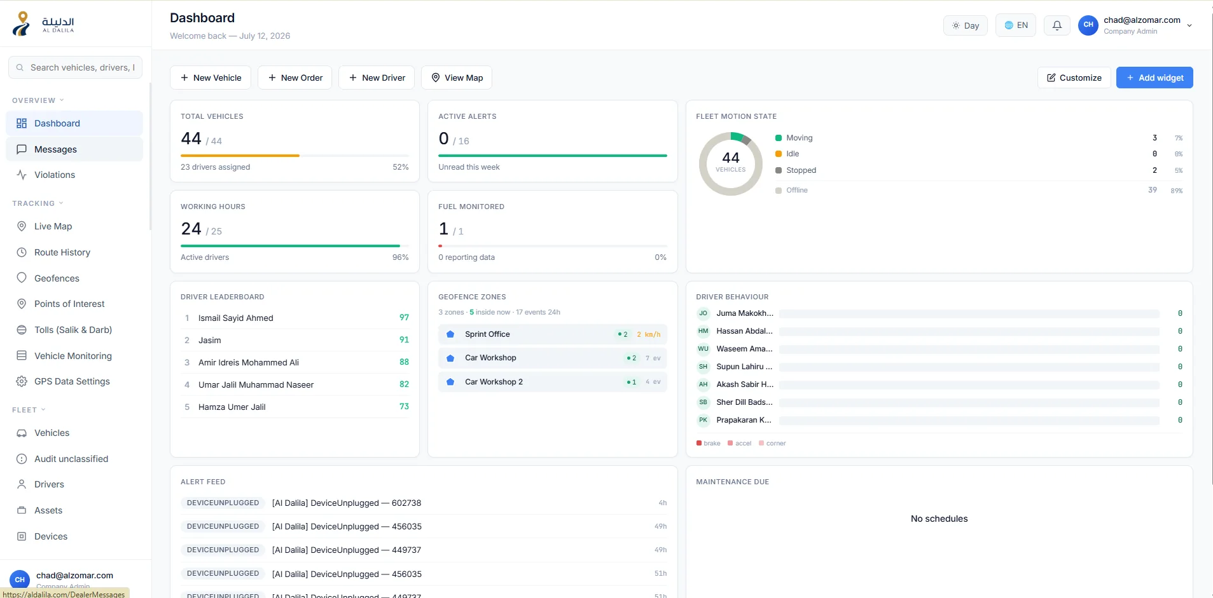1213x598 pixels.
Task: Click the Tolls (Salik & Darb) icon
Action: [x=22, y=330]
